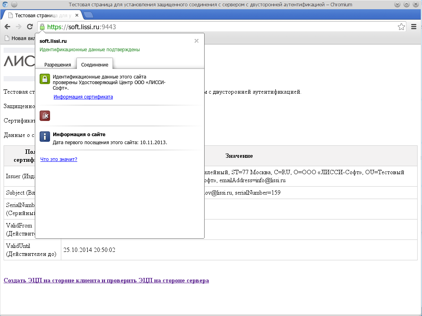The height and width of the screenshot is (316, 422).
Task: Close the 'Тестовая страница' browser tab
Action: 77,16
